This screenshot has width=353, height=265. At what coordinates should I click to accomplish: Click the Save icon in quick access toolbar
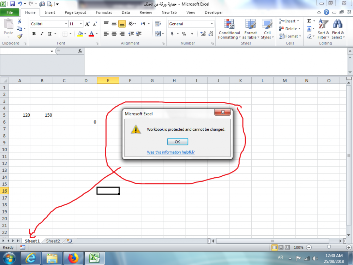click(x=12, y=4)
